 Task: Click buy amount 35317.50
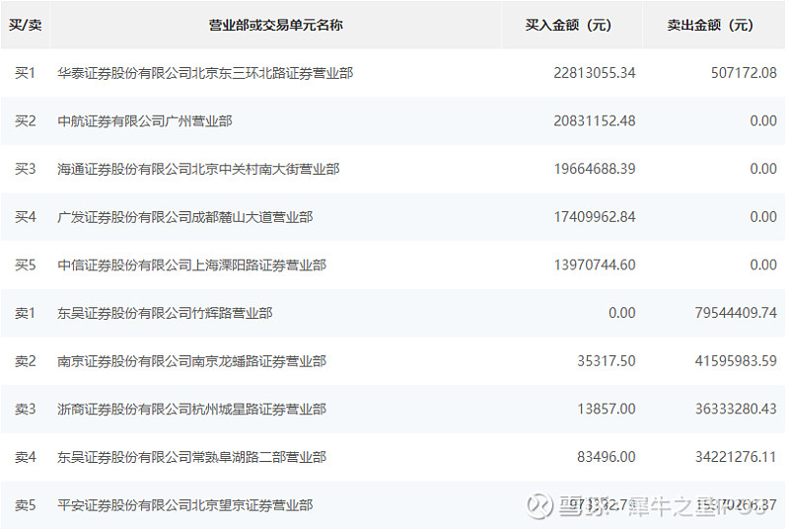607,361
